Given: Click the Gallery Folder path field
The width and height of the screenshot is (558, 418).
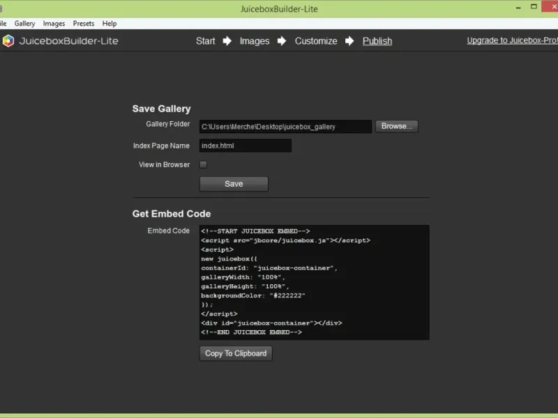Looking at the screenshot, I should coord(285,127).
